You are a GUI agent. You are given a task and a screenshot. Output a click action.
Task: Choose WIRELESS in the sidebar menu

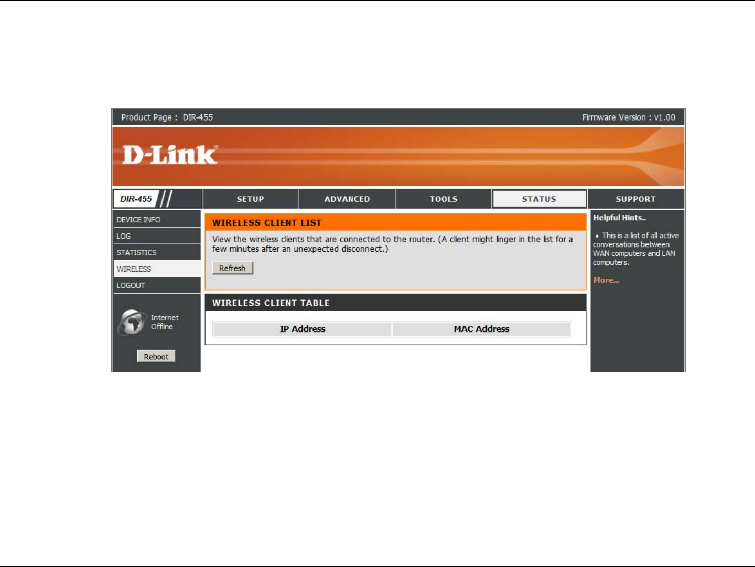157,269
